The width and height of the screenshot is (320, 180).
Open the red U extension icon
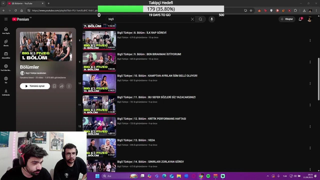coord(289,10)
